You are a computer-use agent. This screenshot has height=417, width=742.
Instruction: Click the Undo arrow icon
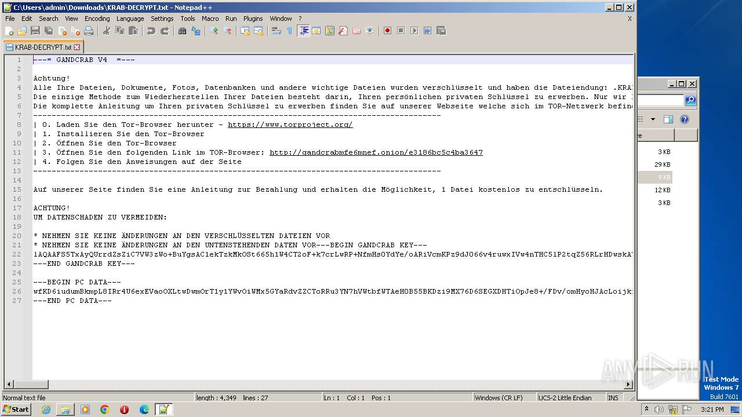[151, 31]
